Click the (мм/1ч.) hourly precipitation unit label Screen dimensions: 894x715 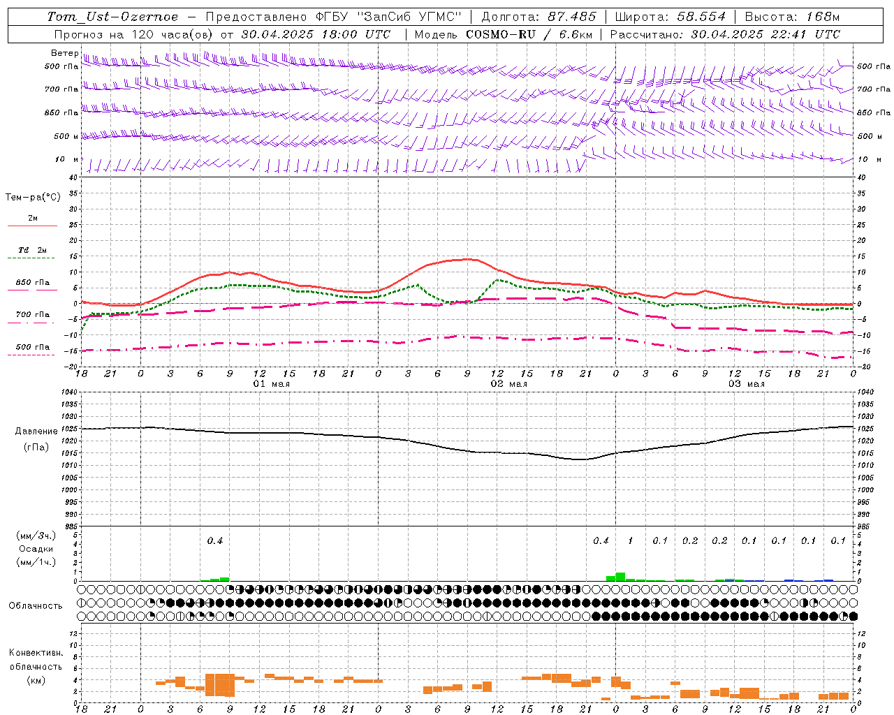pyautogui.click(x=36, y=561)
